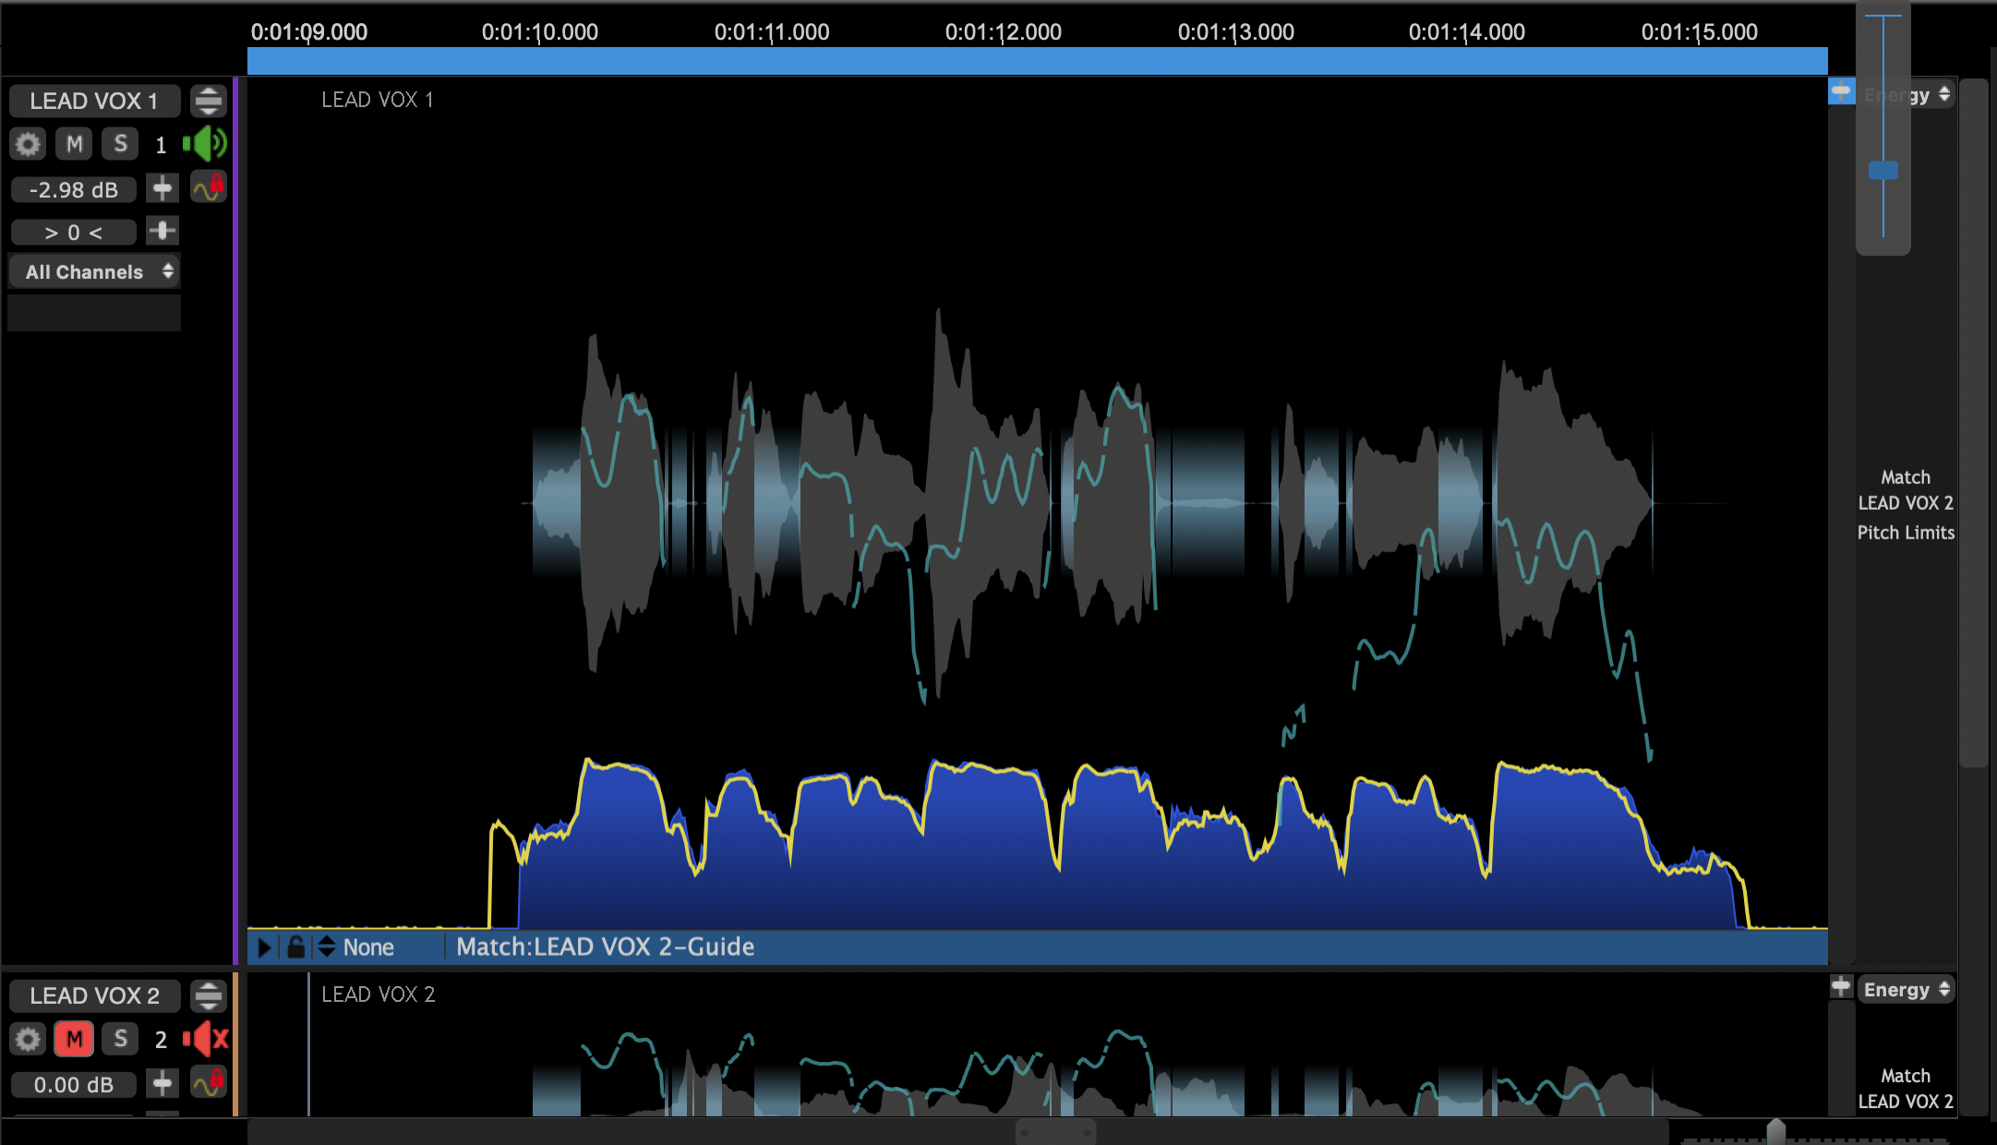Image resolution: width=1997 pixels, height=1145 pixels.
Task: Click the blue vertical level slider handle
Action: 1883,170
